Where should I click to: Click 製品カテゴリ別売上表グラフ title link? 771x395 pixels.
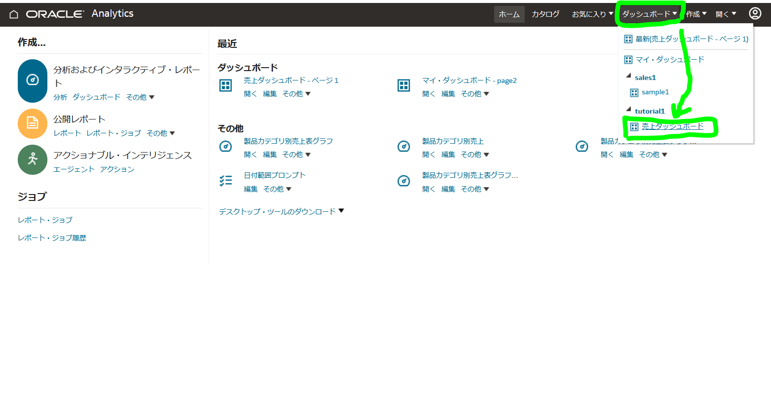point(288,141)
